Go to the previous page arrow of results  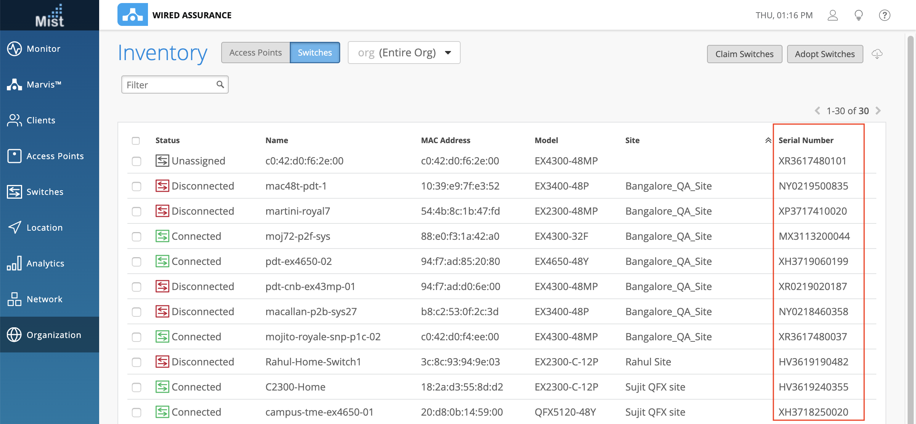[x=817, y=111]
